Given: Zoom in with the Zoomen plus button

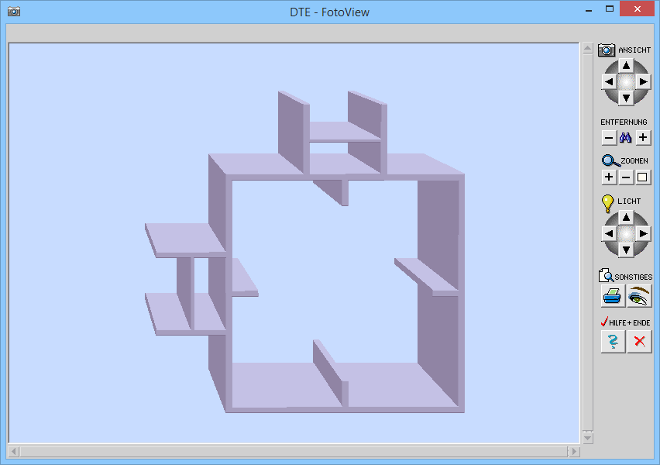Looking at the screenshot, I should pos(609,177).
